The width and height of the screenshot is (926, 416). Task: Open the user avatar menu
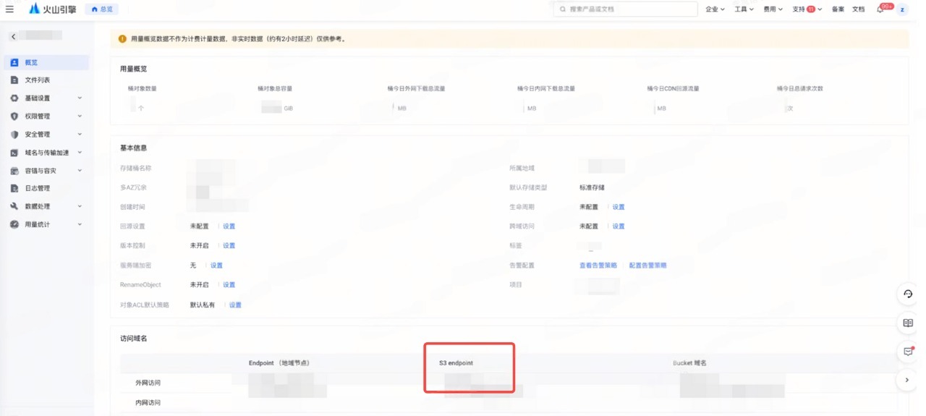pyautogui.click(x=902, y=9)
